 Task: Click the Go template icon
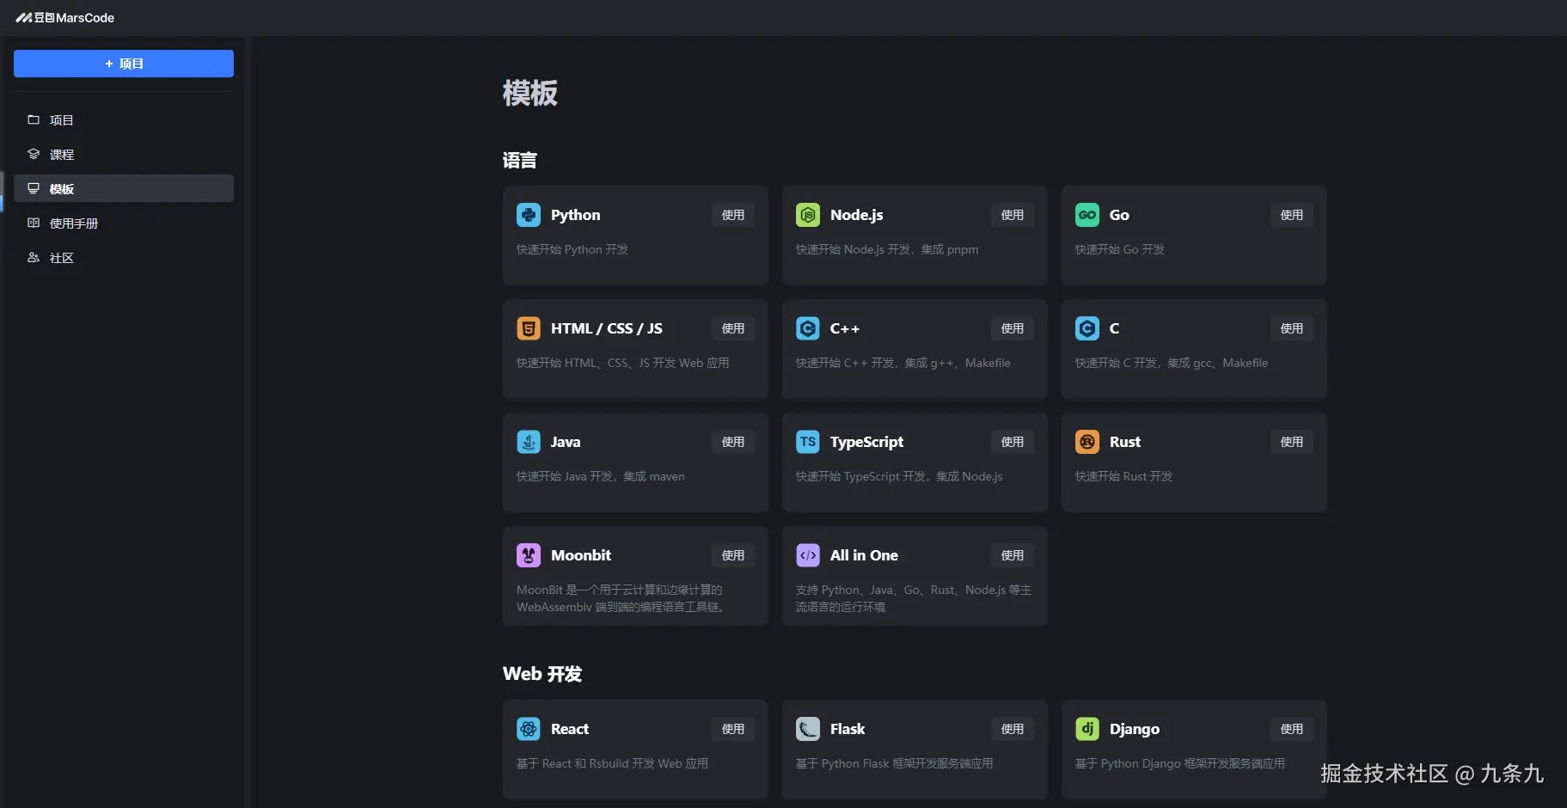click(x=1087, y=215)
